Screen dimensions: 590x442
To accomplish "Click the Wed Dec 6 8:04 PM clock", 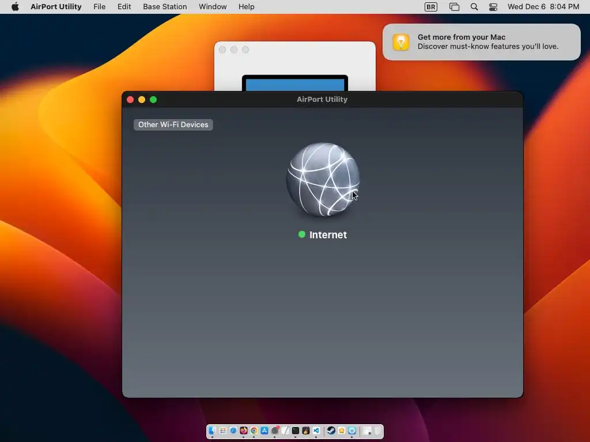I will pos(543,7).
